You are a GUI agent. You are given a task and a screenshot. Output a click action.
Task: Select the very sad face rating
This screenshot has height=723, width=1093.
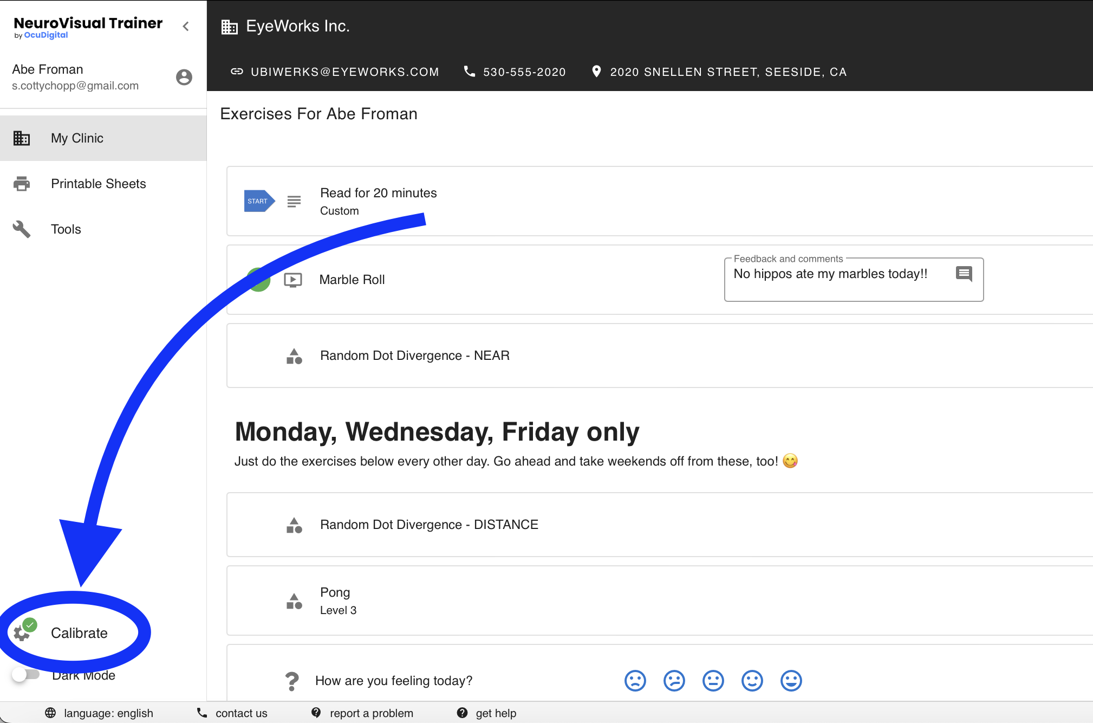click(x=635, y=681)
